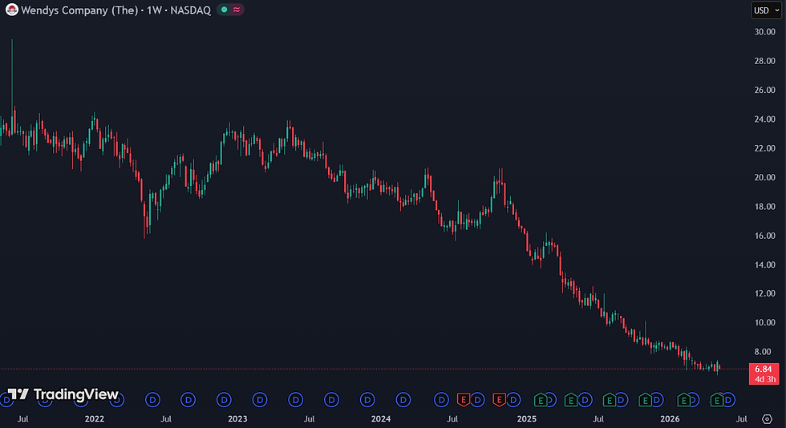Click the 16.00 price axis label
This screenshot has width=786, height=428.
pos(764,236)
